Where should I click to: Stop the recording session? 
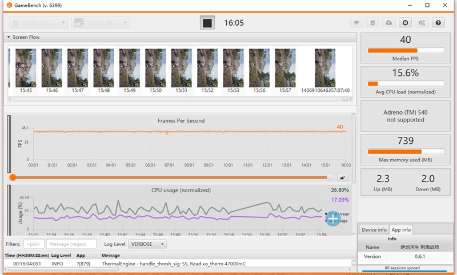pyautogui.click(x=207, y=23)
